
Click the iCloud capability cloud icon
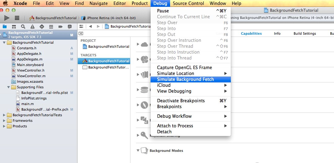pos(144,44)
